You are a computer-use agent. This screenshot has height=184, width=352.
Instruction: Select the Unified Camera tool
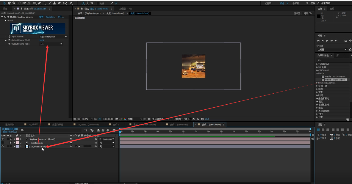(24, 3)
